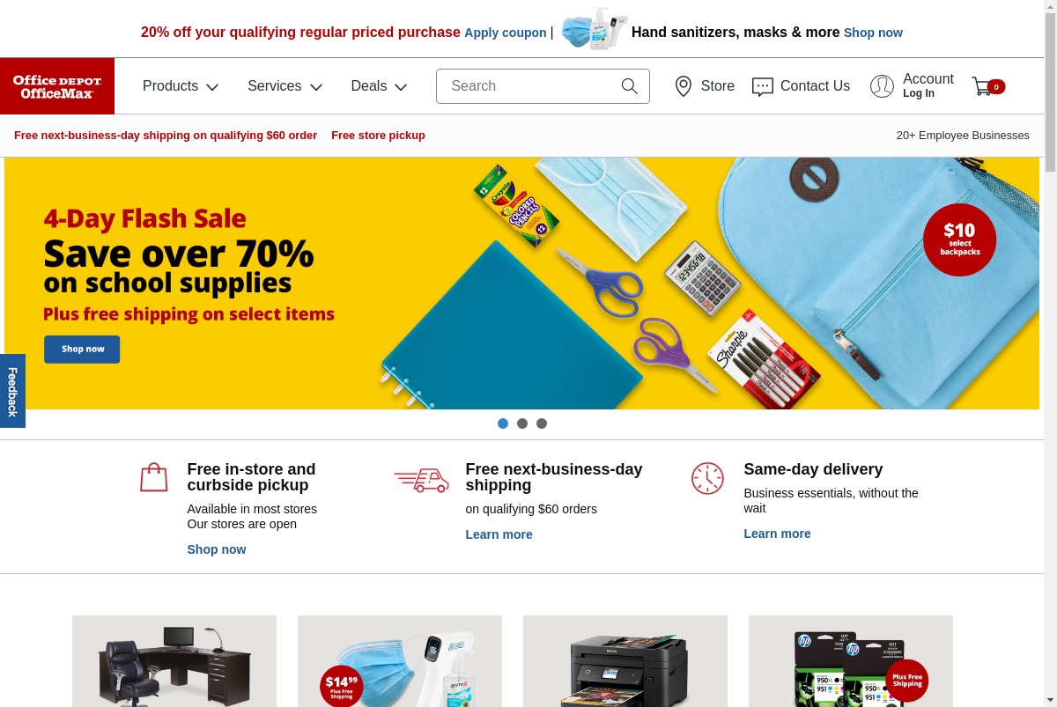Click the Office Depot OfficeMax logo
The image size is (1057, 707).
[57, 86]
